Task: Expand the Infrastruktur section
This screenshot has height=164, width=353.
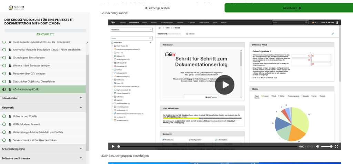Action: (x=81, y=98)
